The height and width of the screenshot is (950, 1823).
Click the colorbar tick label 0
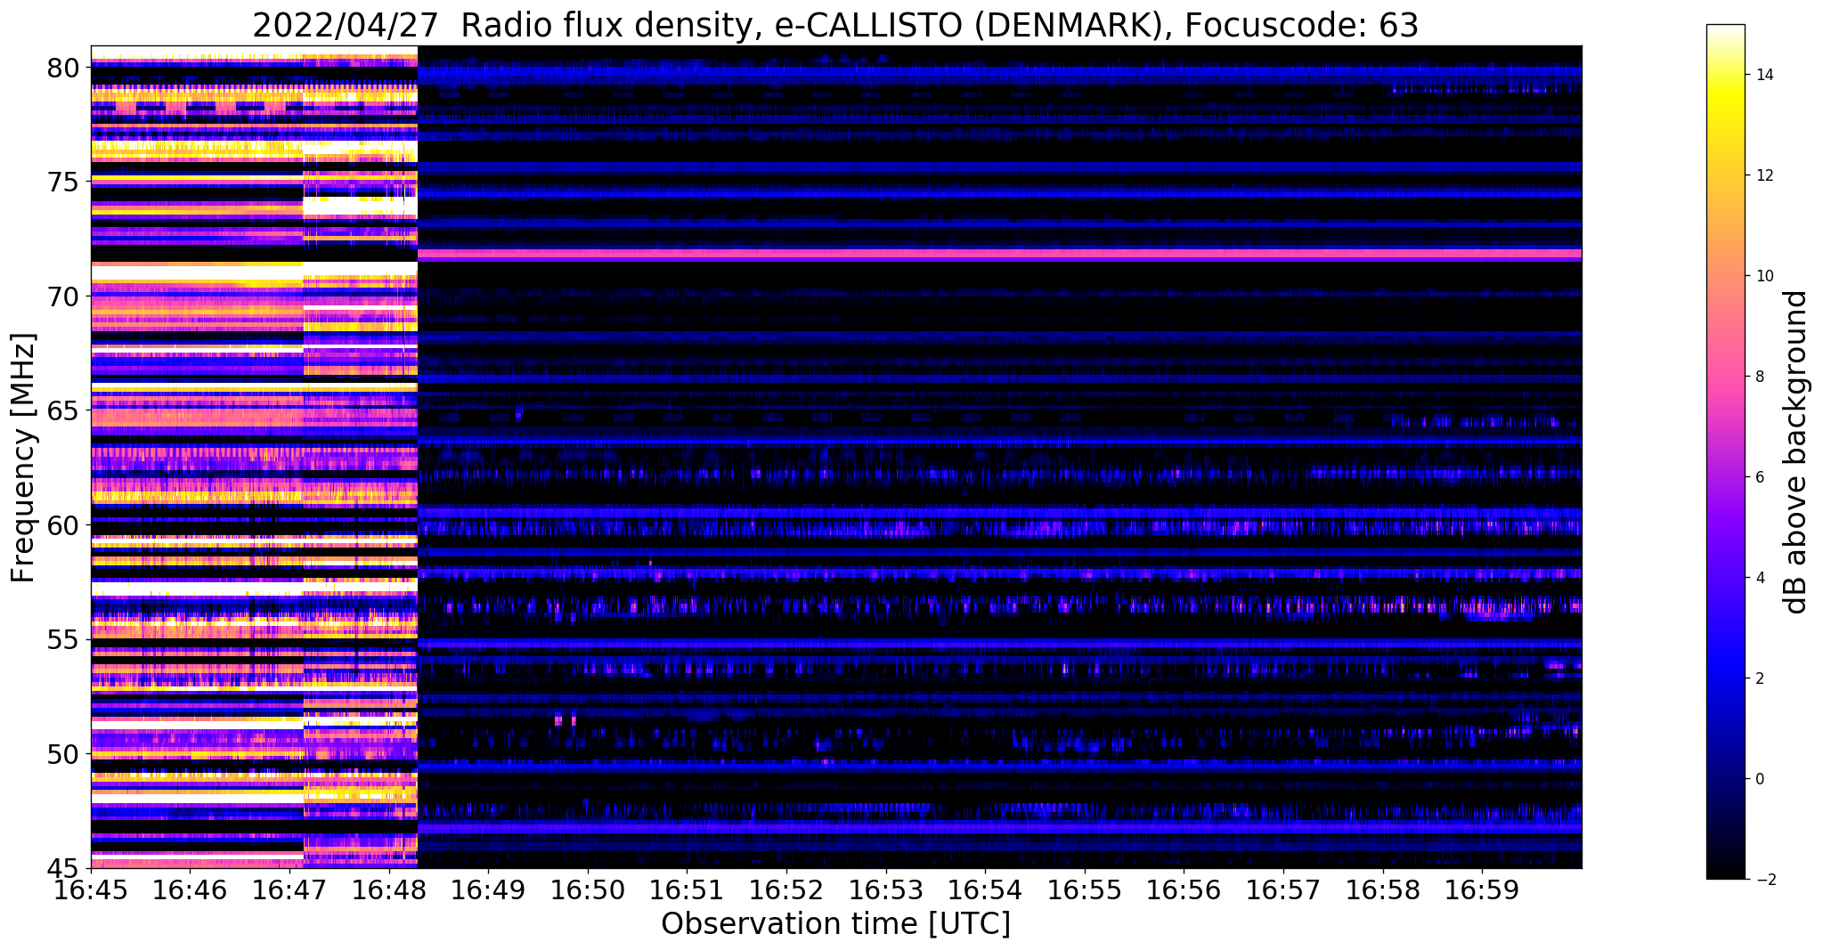(x=1758, y=779)
